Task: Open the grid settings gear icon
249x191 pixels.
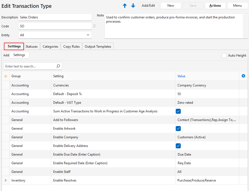Action: click(243, 76)
